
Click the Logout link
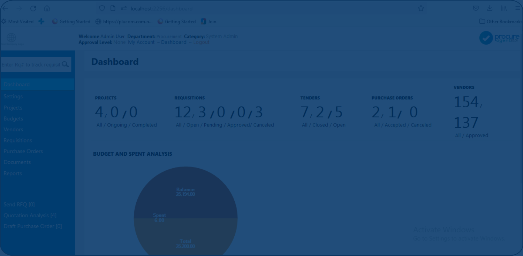201,42
